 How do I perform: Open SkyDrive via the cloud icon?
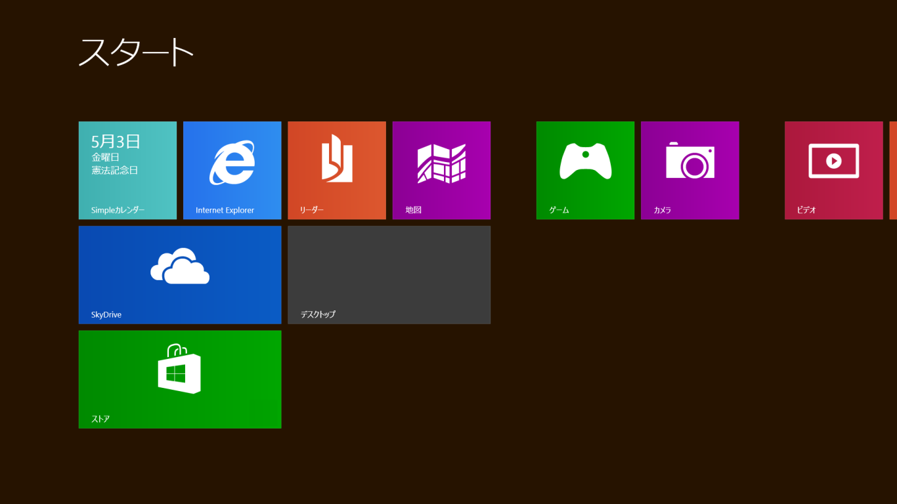(x=180, y=266)
